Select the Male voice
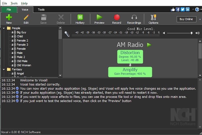The width and height of the screenshot is (202, 135). coord(19,53)
